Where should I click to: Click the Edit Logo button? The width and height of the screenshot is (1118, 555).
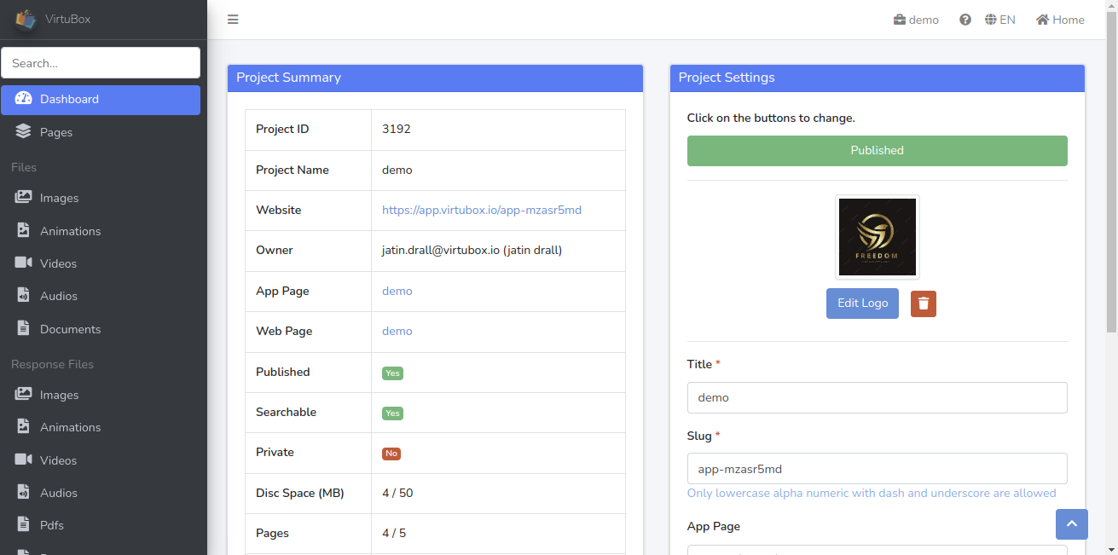point(861,304)
